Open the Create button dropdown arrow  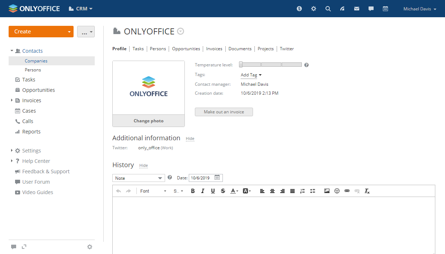point(69,32)
